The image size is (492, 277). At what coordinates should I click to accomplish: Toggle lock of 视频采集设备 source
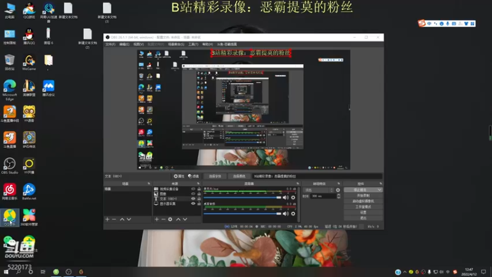click(x=199, y=189)
